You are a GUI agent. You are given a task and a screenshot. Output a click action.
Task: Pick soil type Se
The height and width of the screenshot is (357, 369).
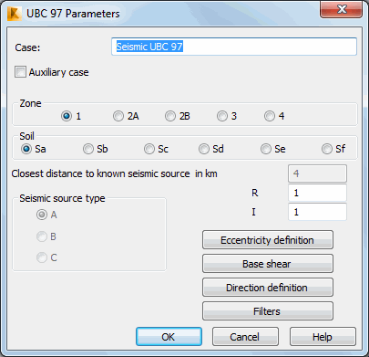[266, 149]
